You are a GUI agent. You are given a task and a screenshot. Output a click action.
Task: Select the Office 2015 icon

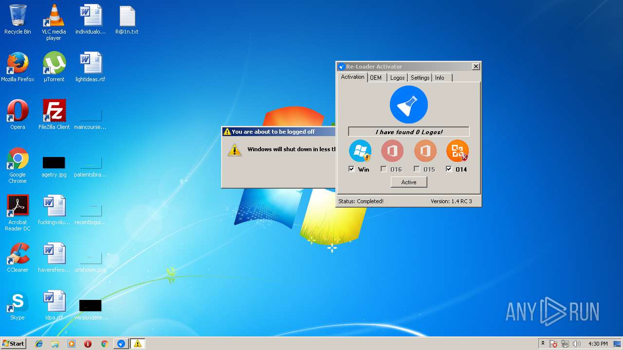click(425, 151)
